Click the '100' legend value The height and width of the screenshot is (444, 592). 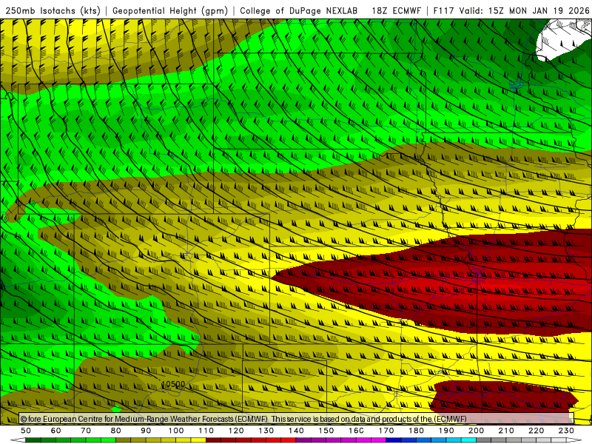point(176,431)
